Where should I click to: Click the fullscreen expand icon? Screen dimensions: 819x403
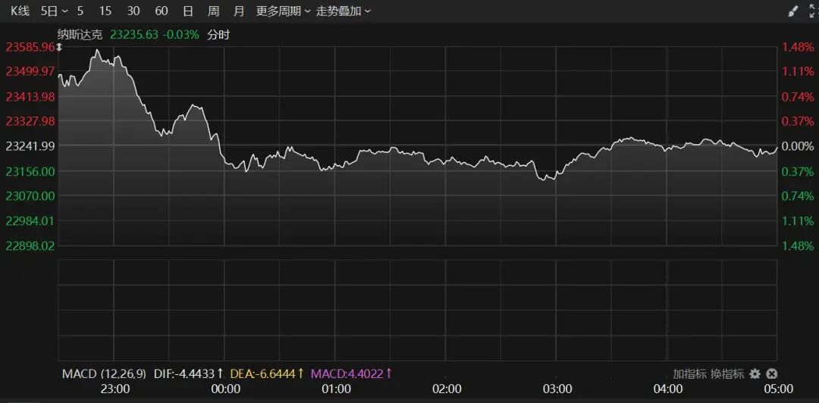tap(811, 11)
